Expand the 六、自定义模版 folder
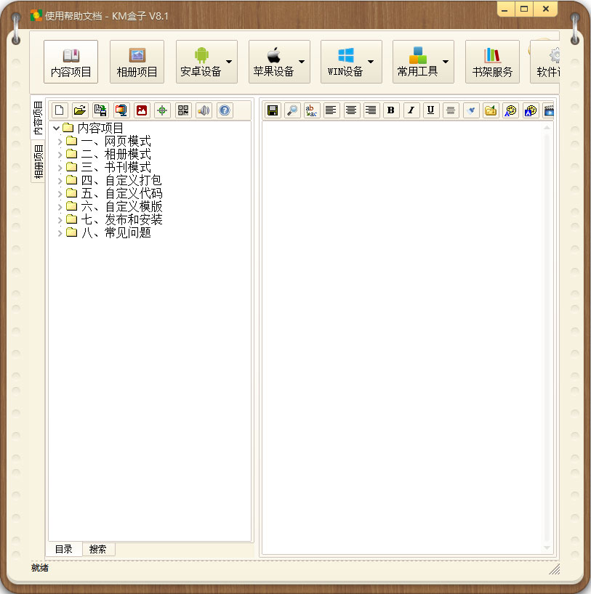Screen dimensions: 591x594 pos(60,207)
